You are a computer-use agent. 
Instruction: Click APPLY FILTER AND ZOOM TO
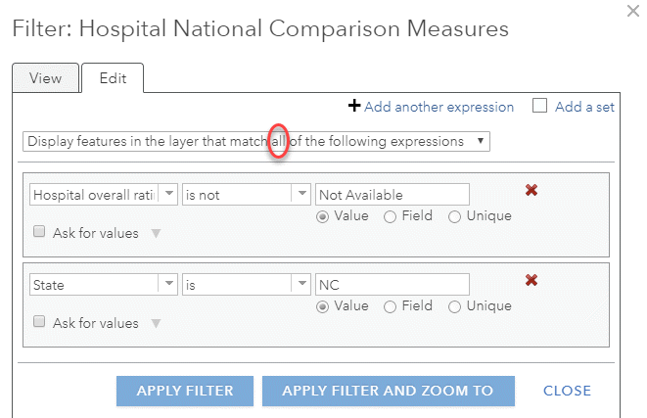[388, 391]
